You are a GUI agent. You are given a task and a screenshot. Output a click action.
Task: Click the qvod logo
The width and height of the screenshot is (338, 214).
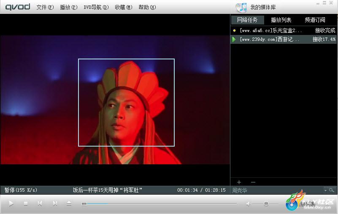click(x=18, y=7)
